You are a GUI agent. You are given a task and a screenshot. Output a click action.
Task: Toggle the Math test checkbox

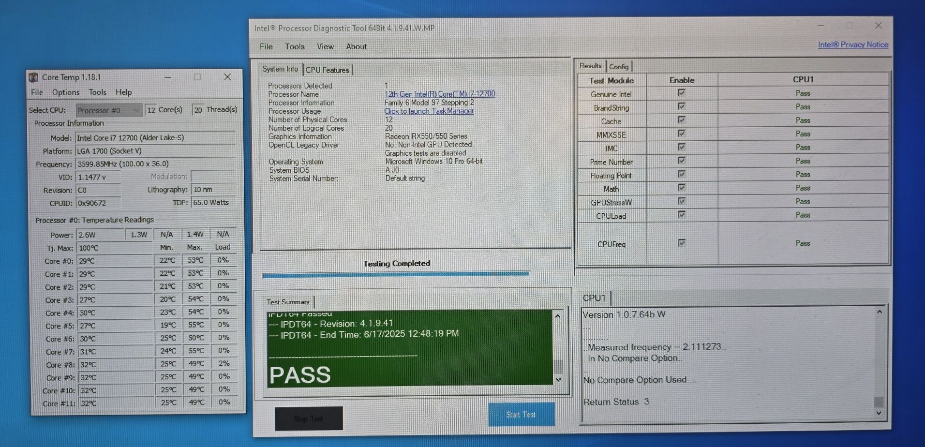coord(681,188)
